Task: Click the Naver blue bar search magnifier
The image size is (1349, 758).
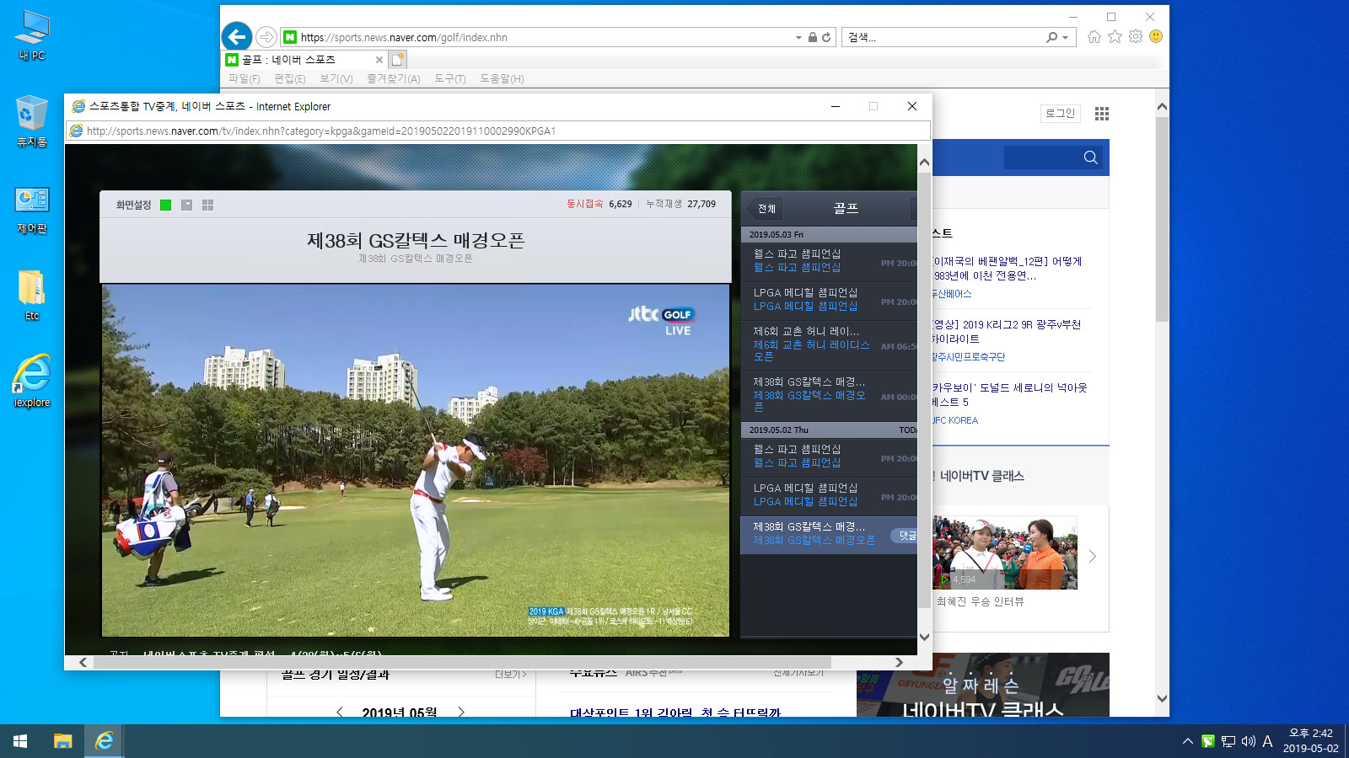Action: [x=1090, y=157]
